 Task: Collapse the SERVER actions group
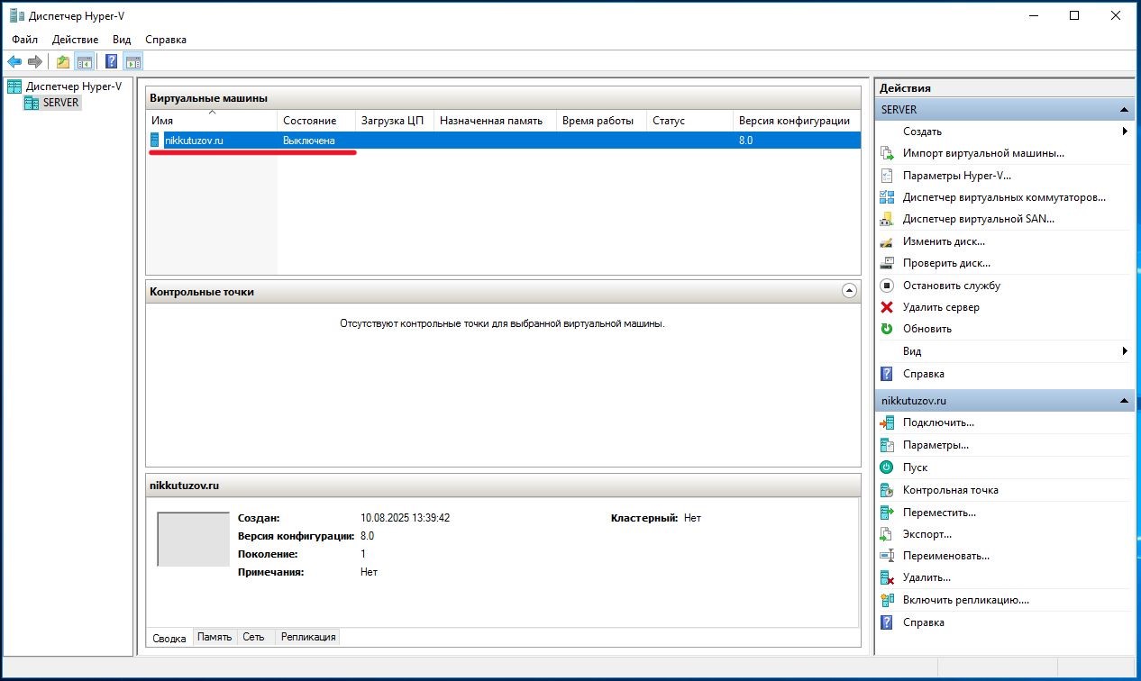point(1124,110)
